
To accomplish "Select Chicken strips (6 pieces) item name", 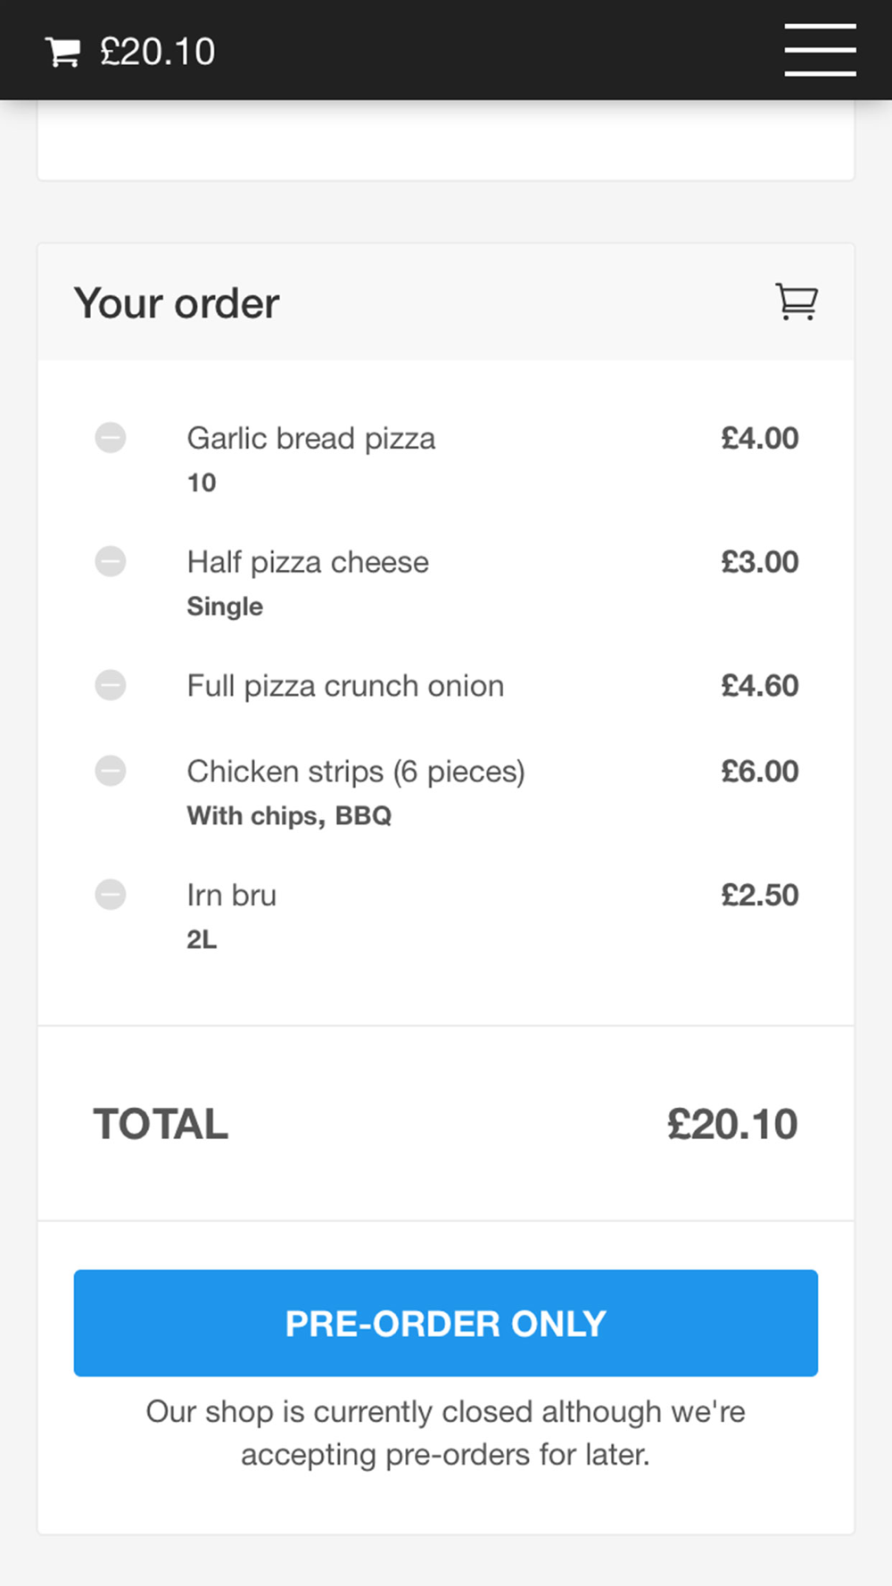I will (x=355, y=771).
